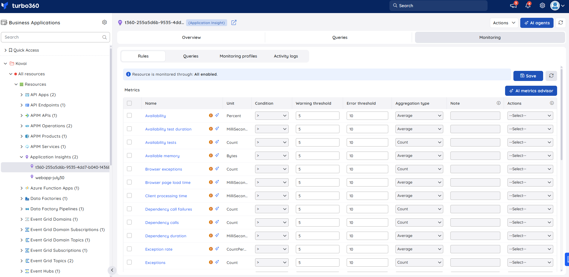This screenshot has width=569, height=277.
Task: Open the Availability metric link
Action: click(x=155, y=116)
